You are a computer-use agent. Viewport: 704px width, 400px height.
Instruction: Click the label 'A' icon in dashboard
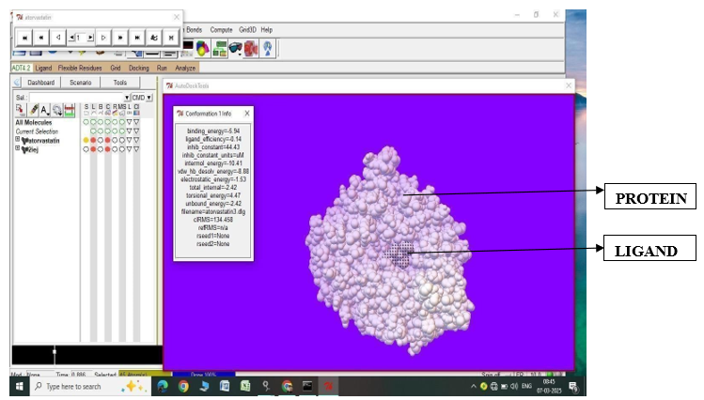click(44, 110)
